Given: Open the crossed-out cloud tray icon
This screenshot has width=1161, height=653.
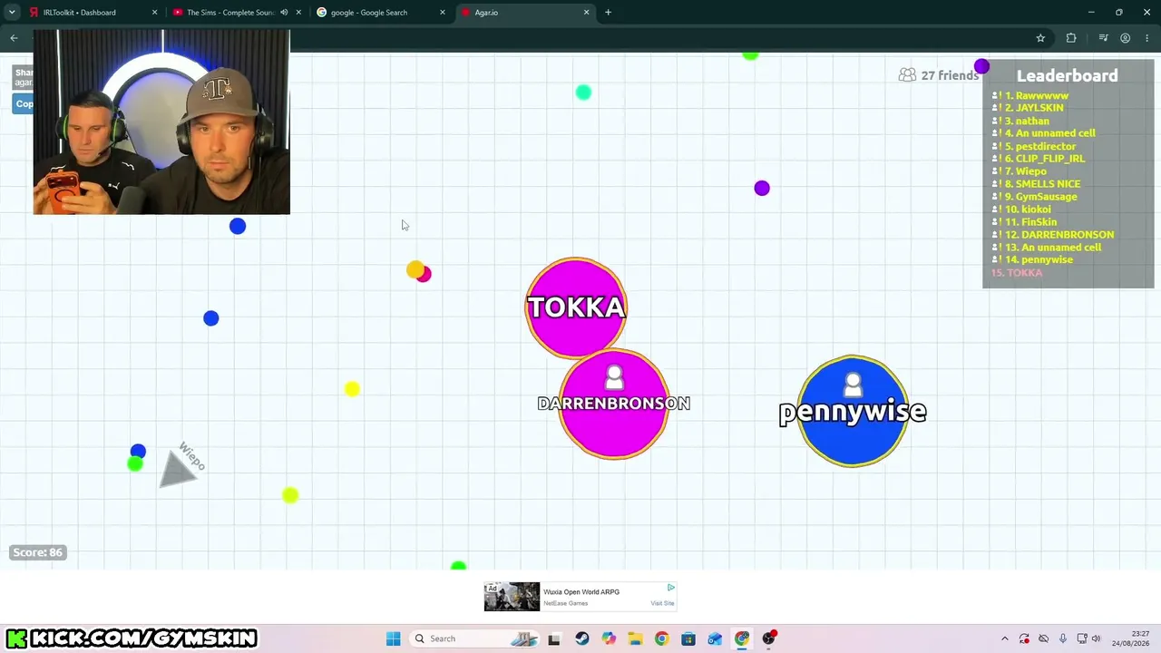Looking at the screenshot, I should coord(1044,638).
